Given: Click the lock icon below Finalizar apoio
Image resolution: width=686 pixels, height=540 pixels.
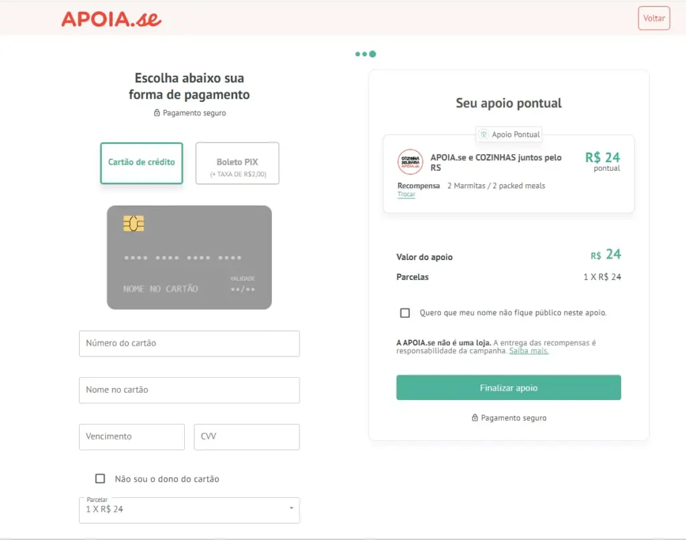Looking at the screenshot, I should point(475,418).
